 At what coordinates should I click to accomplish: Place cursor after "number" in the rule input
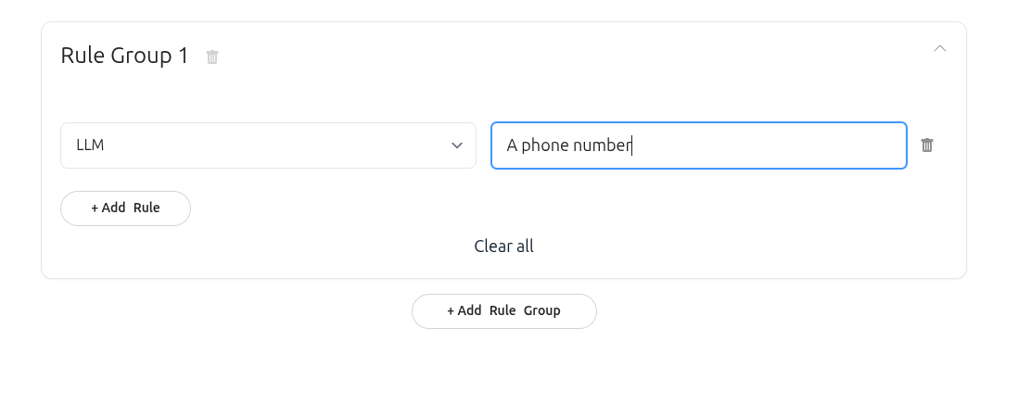[x=632, y=145]
